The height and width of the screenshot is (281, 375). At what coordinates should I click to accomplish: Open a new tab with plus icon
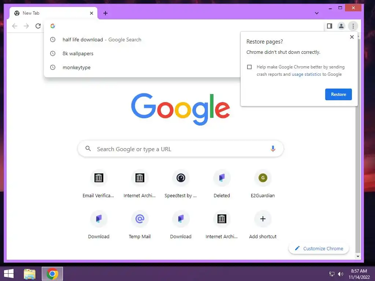[x=105, y=13]
